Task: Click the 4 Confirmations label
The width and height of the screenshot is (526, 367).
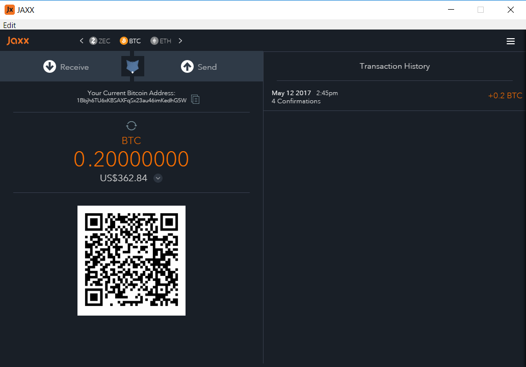Action: (296, 101)
